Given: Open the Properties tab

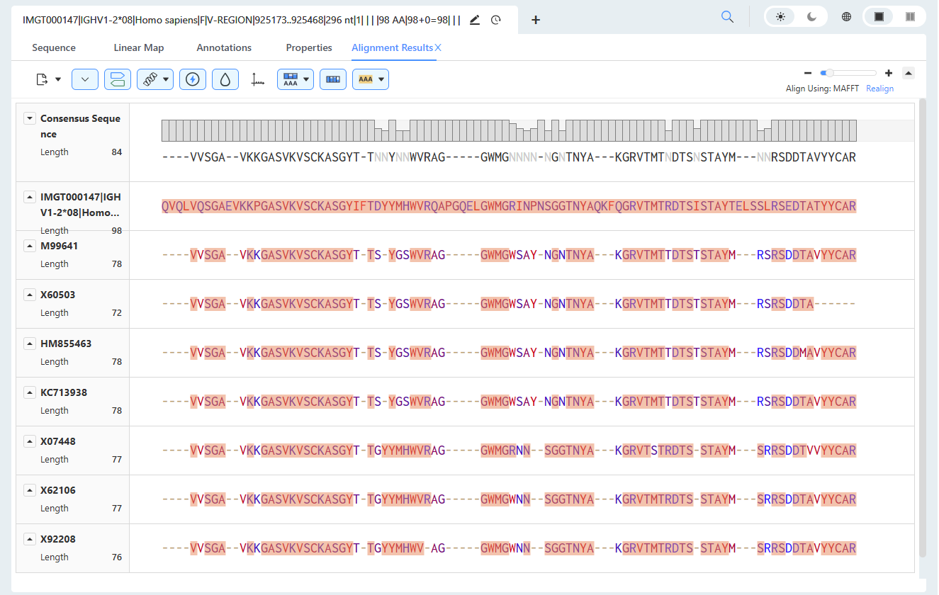Looking at the screenshot, I should pos(309,47).
